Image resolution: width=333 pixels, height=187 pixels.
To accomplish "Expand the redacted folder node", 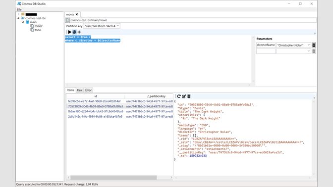I will [18, 14].
